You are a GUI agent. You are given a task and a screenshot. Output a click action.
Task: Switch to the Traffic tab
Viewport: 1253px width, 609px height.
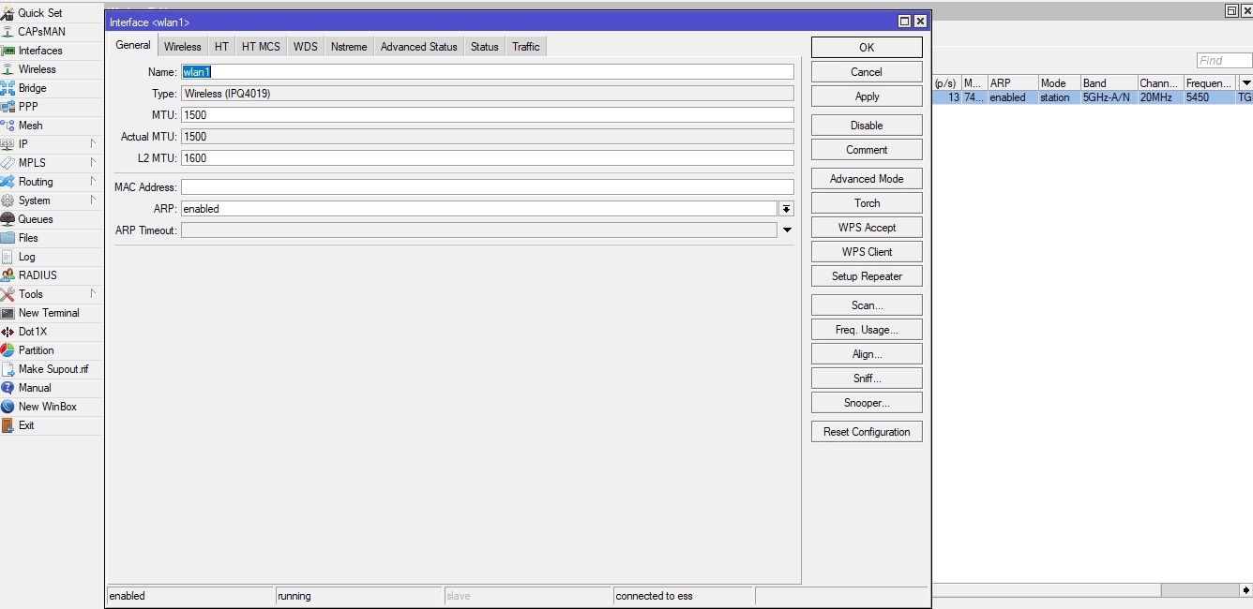(x=525, y=46)
